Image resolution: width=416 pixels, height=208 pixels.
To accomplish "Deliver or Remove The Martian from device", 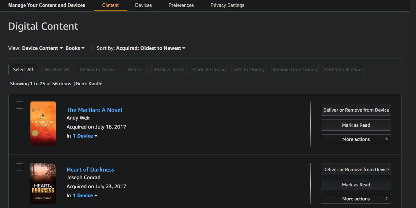I will pyautogui.click(x=356, y=110).
